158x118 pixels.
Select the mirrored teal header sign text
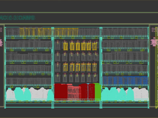point(17,18)
